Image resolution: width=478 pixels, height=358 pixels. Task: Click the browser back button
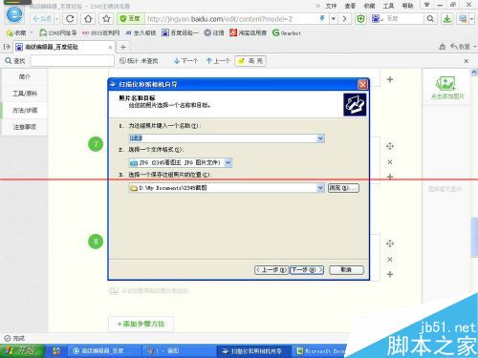pyautogui.click(x=43, y=19)
